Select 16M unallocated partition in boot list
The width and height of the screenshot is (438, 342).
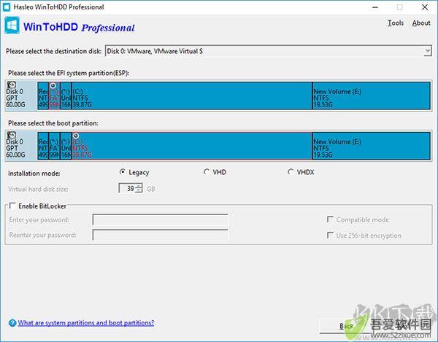click(66, 146)
